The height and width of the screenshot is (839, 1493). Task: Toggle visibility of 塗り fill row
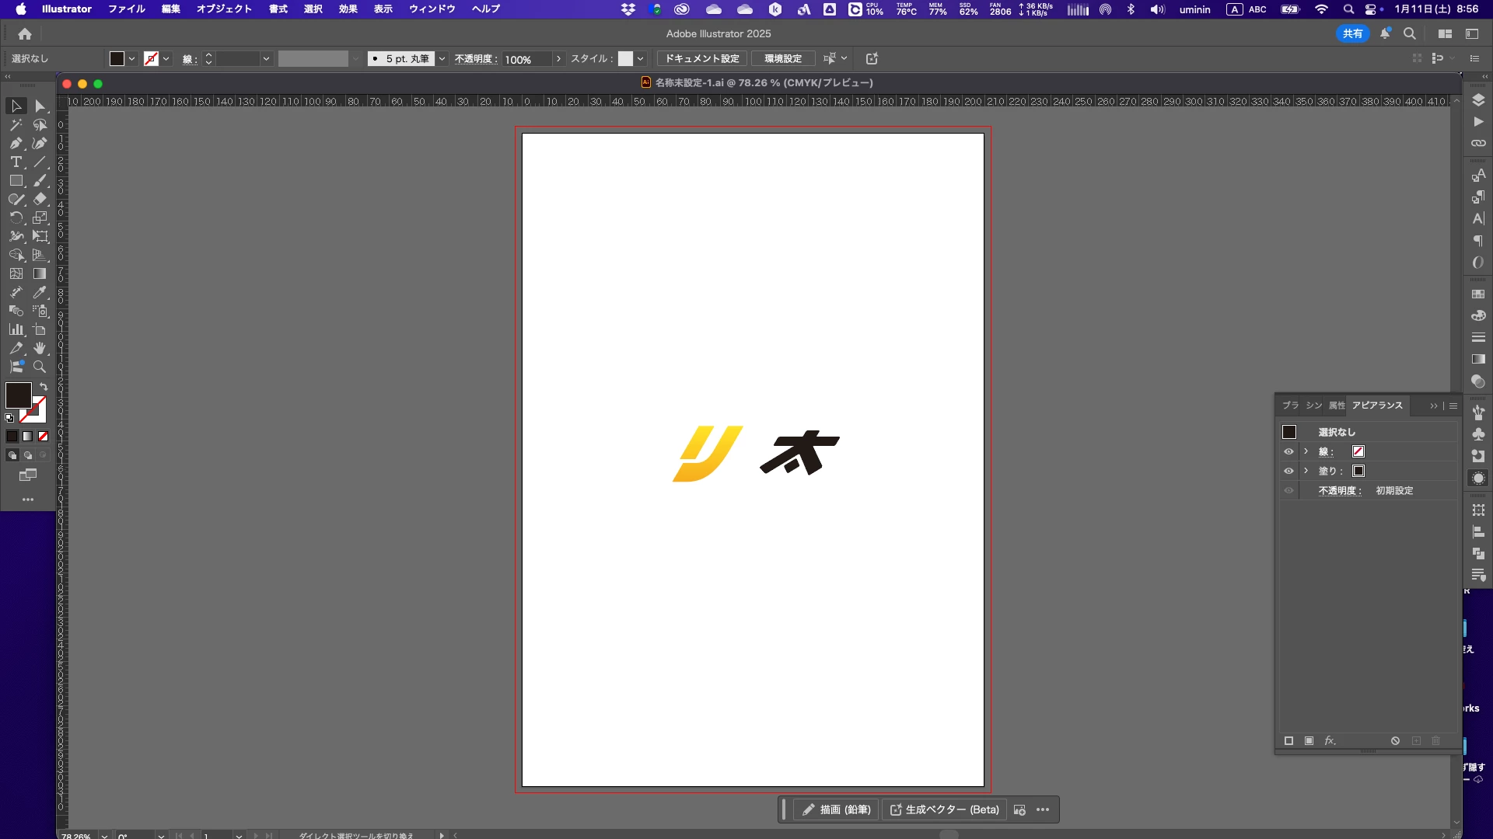click(1288, 471)
